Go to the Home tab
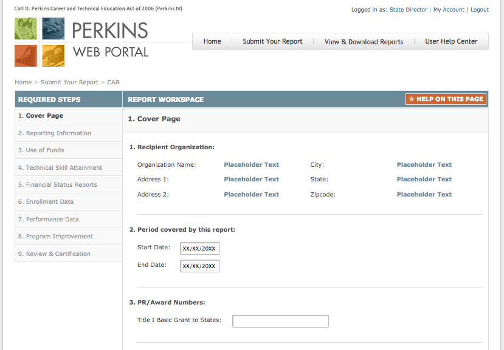The height and width of the screenshot is (350, 504). click(x=212, y=41)
